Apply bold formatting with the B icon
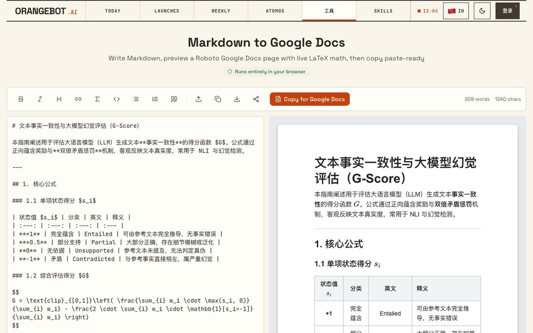Viewport: 533px width, 333px height. click(x=21, y=99)
